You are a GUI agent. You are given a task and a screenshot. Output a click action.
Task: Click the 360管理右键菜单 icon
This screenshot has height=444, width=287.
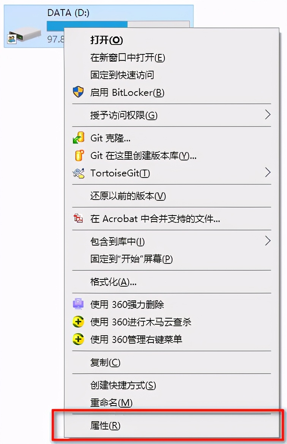[79, 339]
